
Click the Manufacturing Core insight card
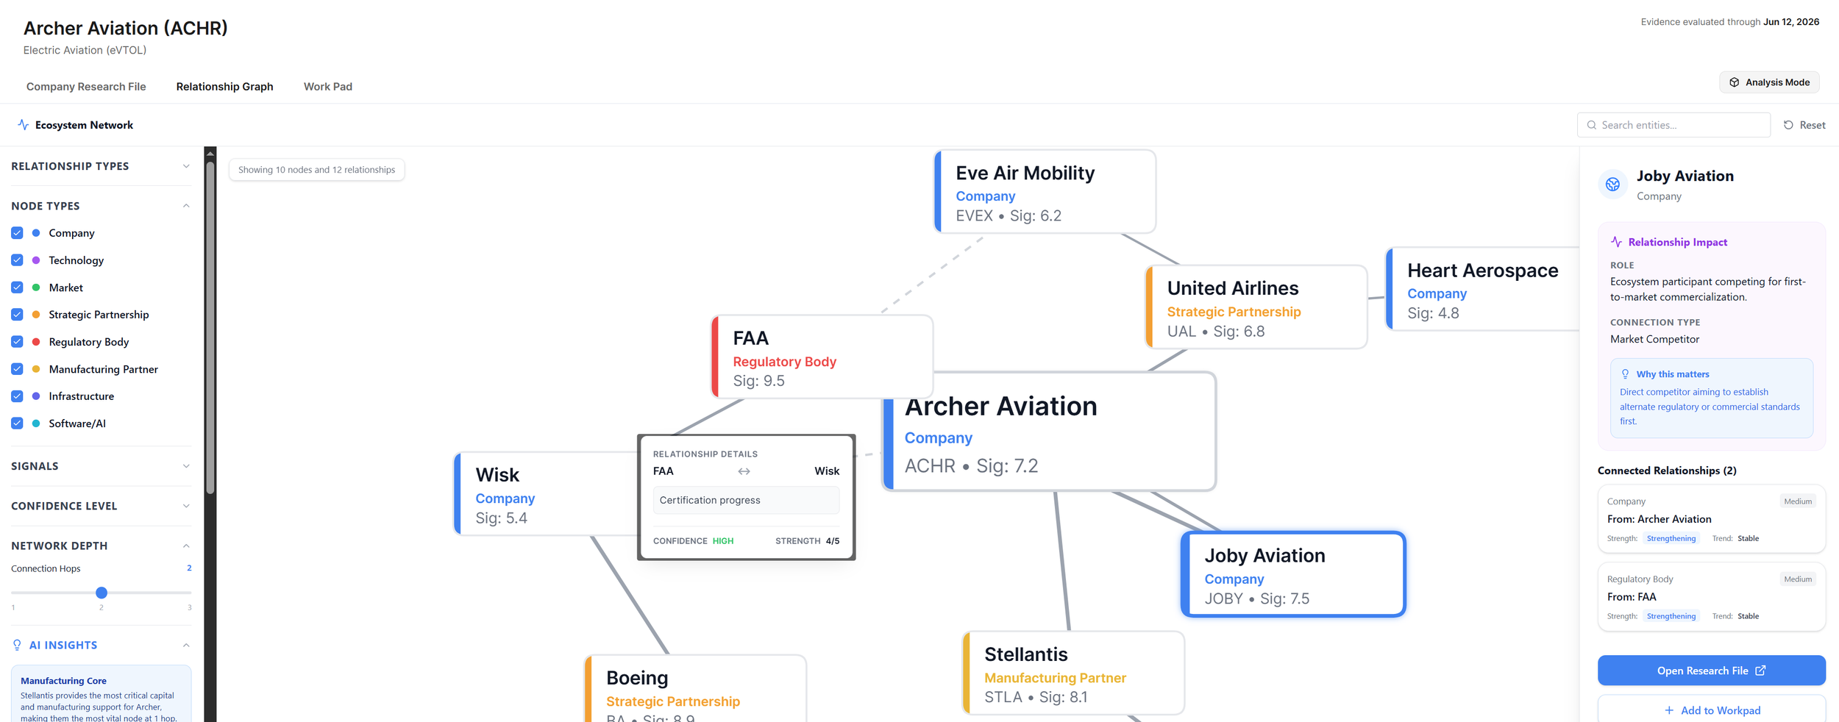pyautogui.click(x=101, y=694)
